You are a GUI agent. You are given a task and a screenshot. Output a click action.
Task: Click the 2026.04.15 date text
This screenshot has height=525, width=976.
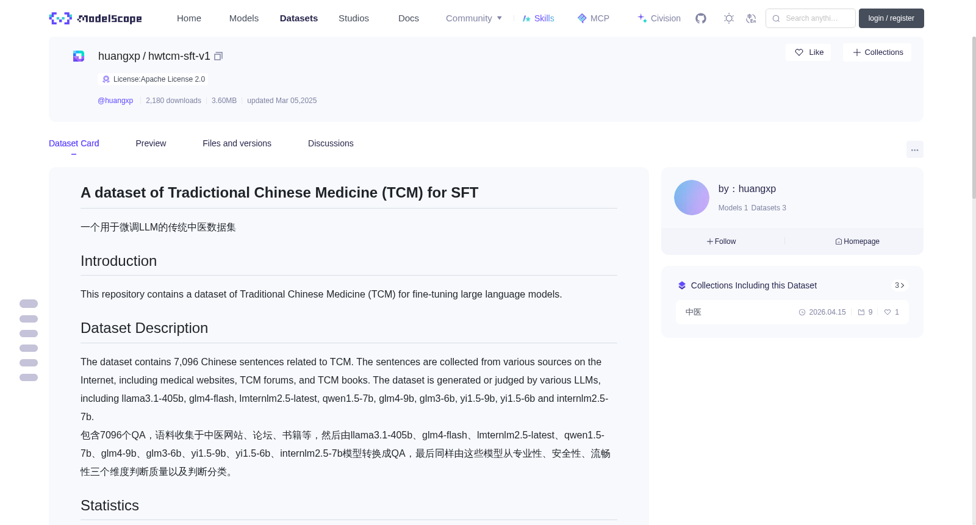point(827,312)
